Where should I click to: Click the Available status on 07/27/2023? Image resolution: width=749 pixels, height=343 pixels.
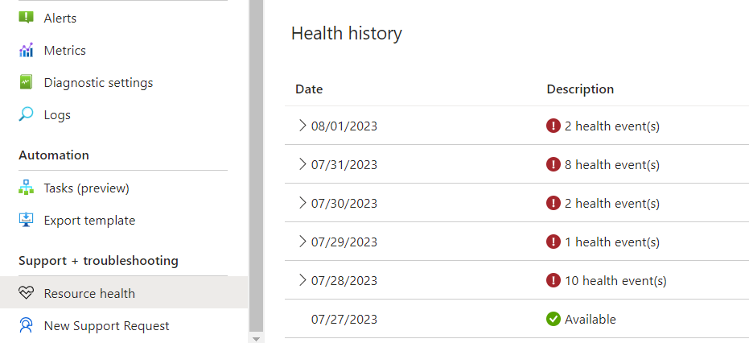point(590,319)
